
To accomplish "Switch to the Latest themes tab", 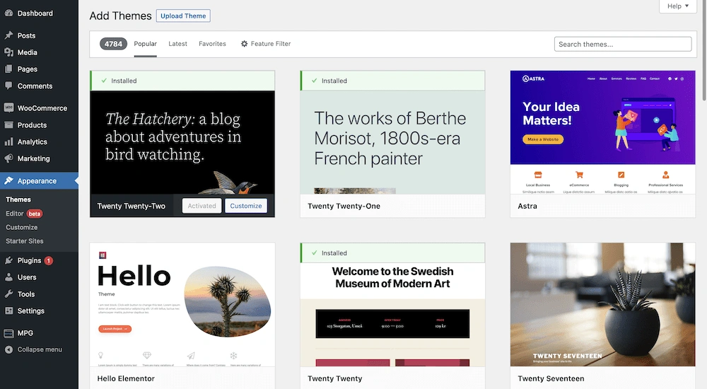I will pos(177,44).
